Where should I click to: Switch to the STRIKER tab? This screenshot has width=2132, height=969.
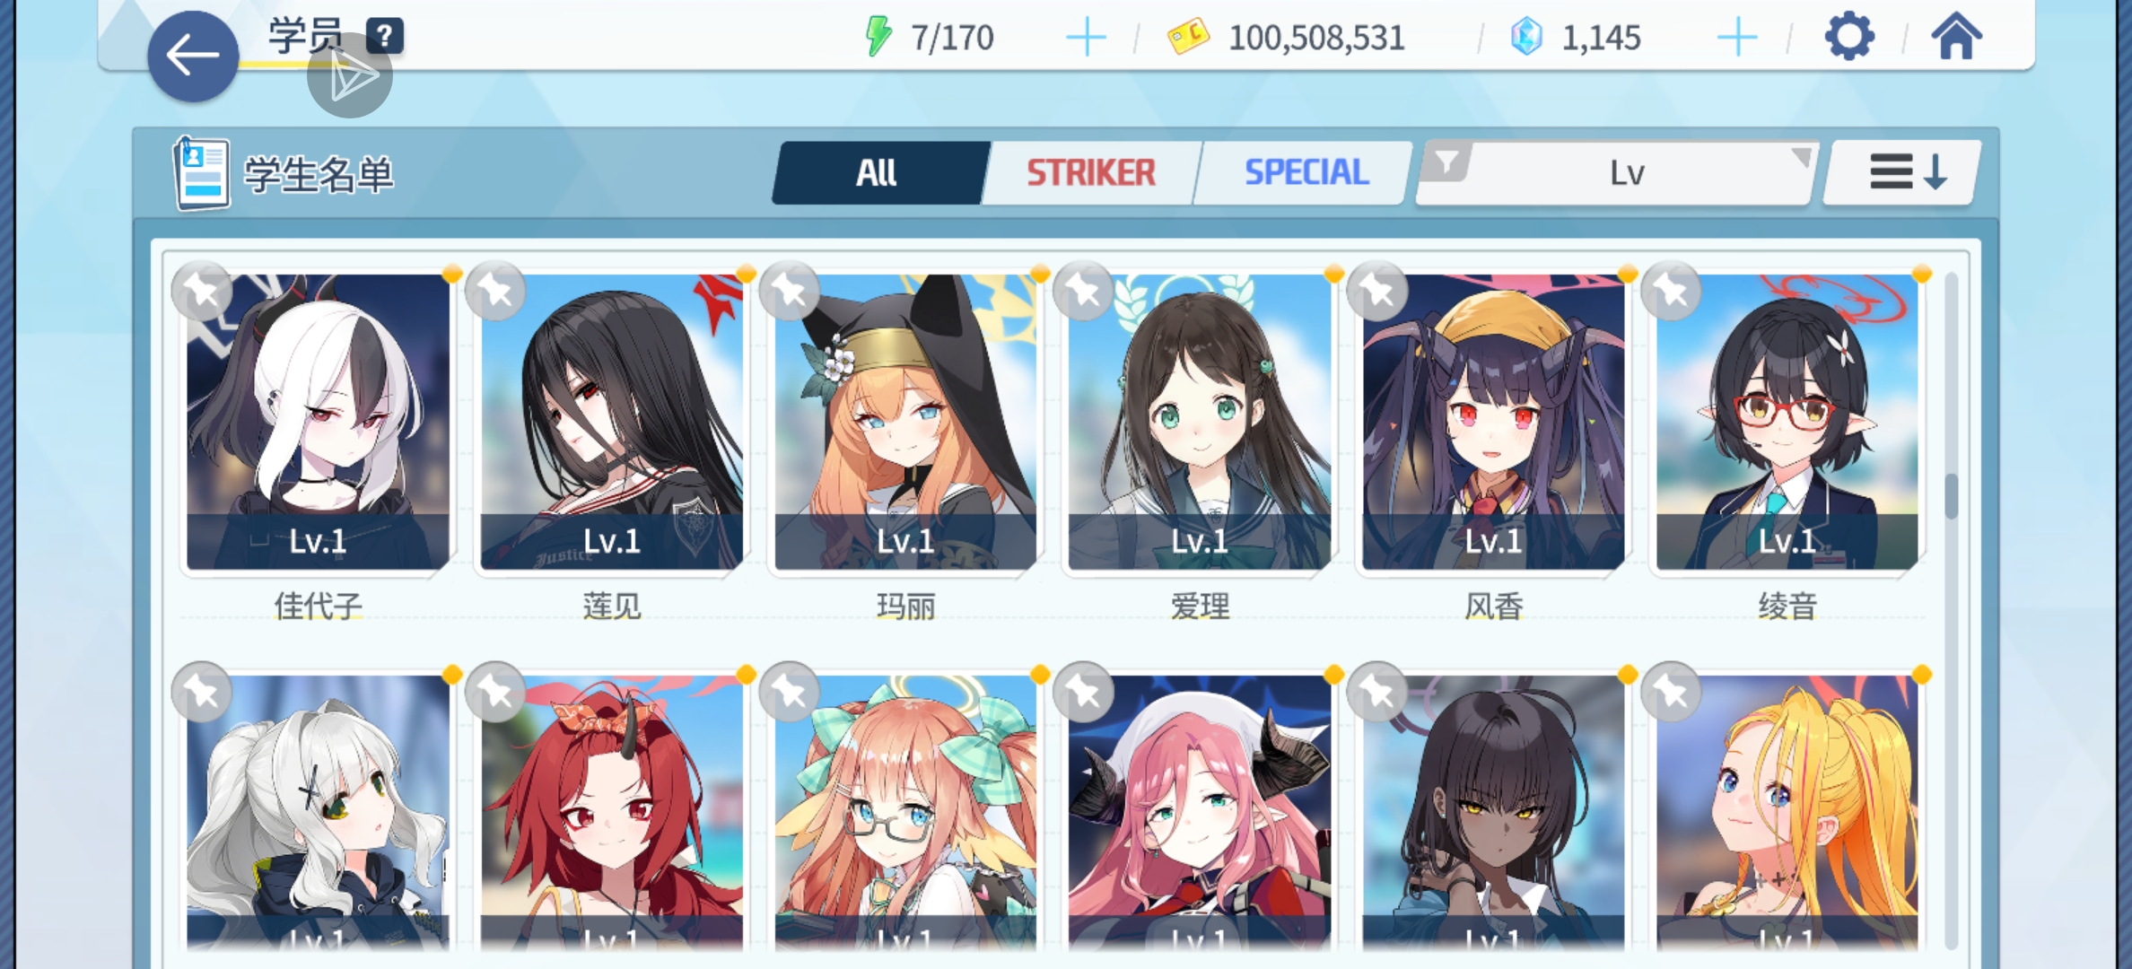click(x=1091, y=172)
